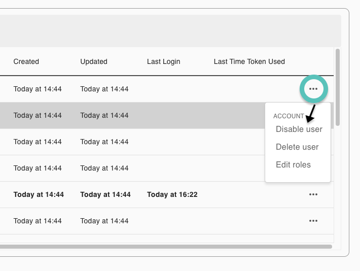The width and height of the screenshot is (360, 271).
Task: Click Updated cell in the grey highlighted row
Action: point(104,115)
